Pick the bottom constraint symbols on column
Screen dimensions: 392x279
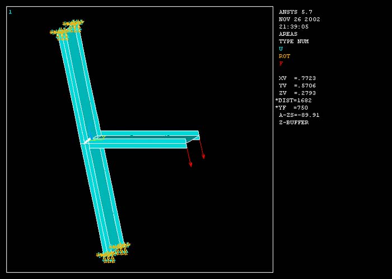point(114,252)
